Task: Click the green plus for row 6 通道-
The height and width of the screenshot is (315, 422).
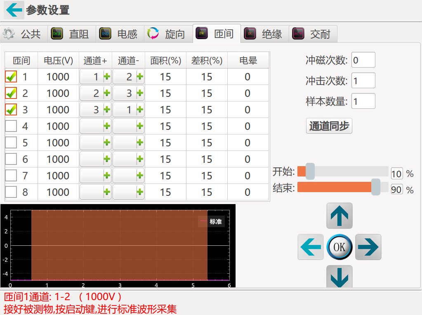Action: click(140, 159)
